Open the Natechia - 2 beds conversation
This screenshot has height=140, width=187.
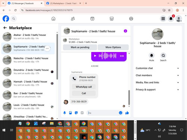click(x=28, y=60)
